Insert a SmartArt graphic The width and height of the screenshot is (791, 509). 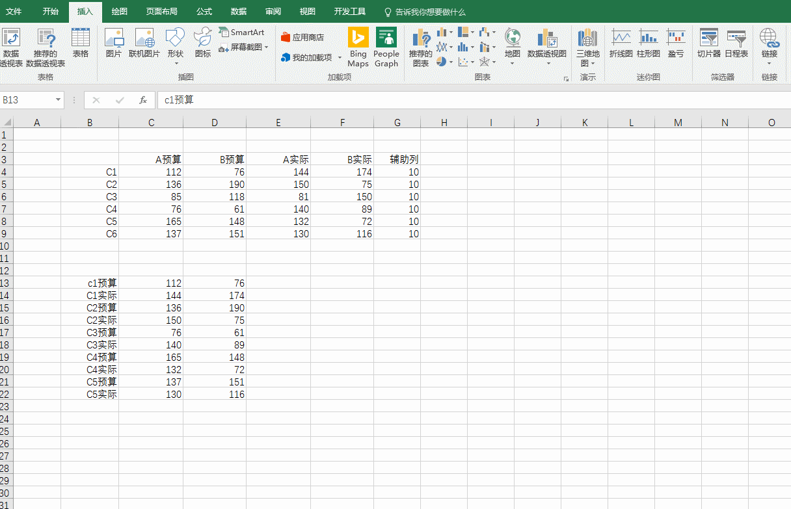click(242, 32)
